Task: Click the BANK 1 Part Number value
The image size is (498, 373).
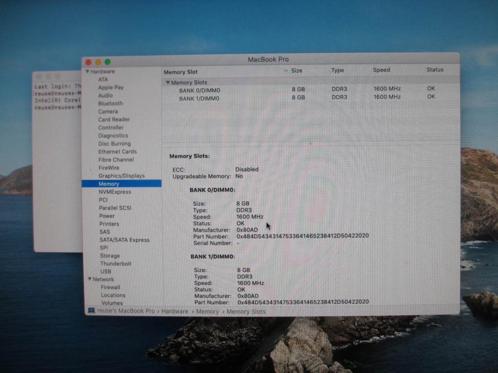Action: (303, 302)
